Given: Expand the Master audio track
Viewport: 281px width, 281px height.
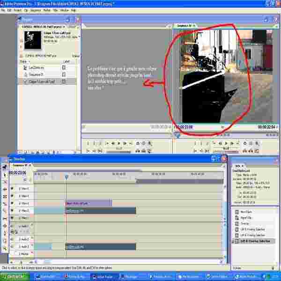Looking at the screenshot, I should tap(20, 254).
